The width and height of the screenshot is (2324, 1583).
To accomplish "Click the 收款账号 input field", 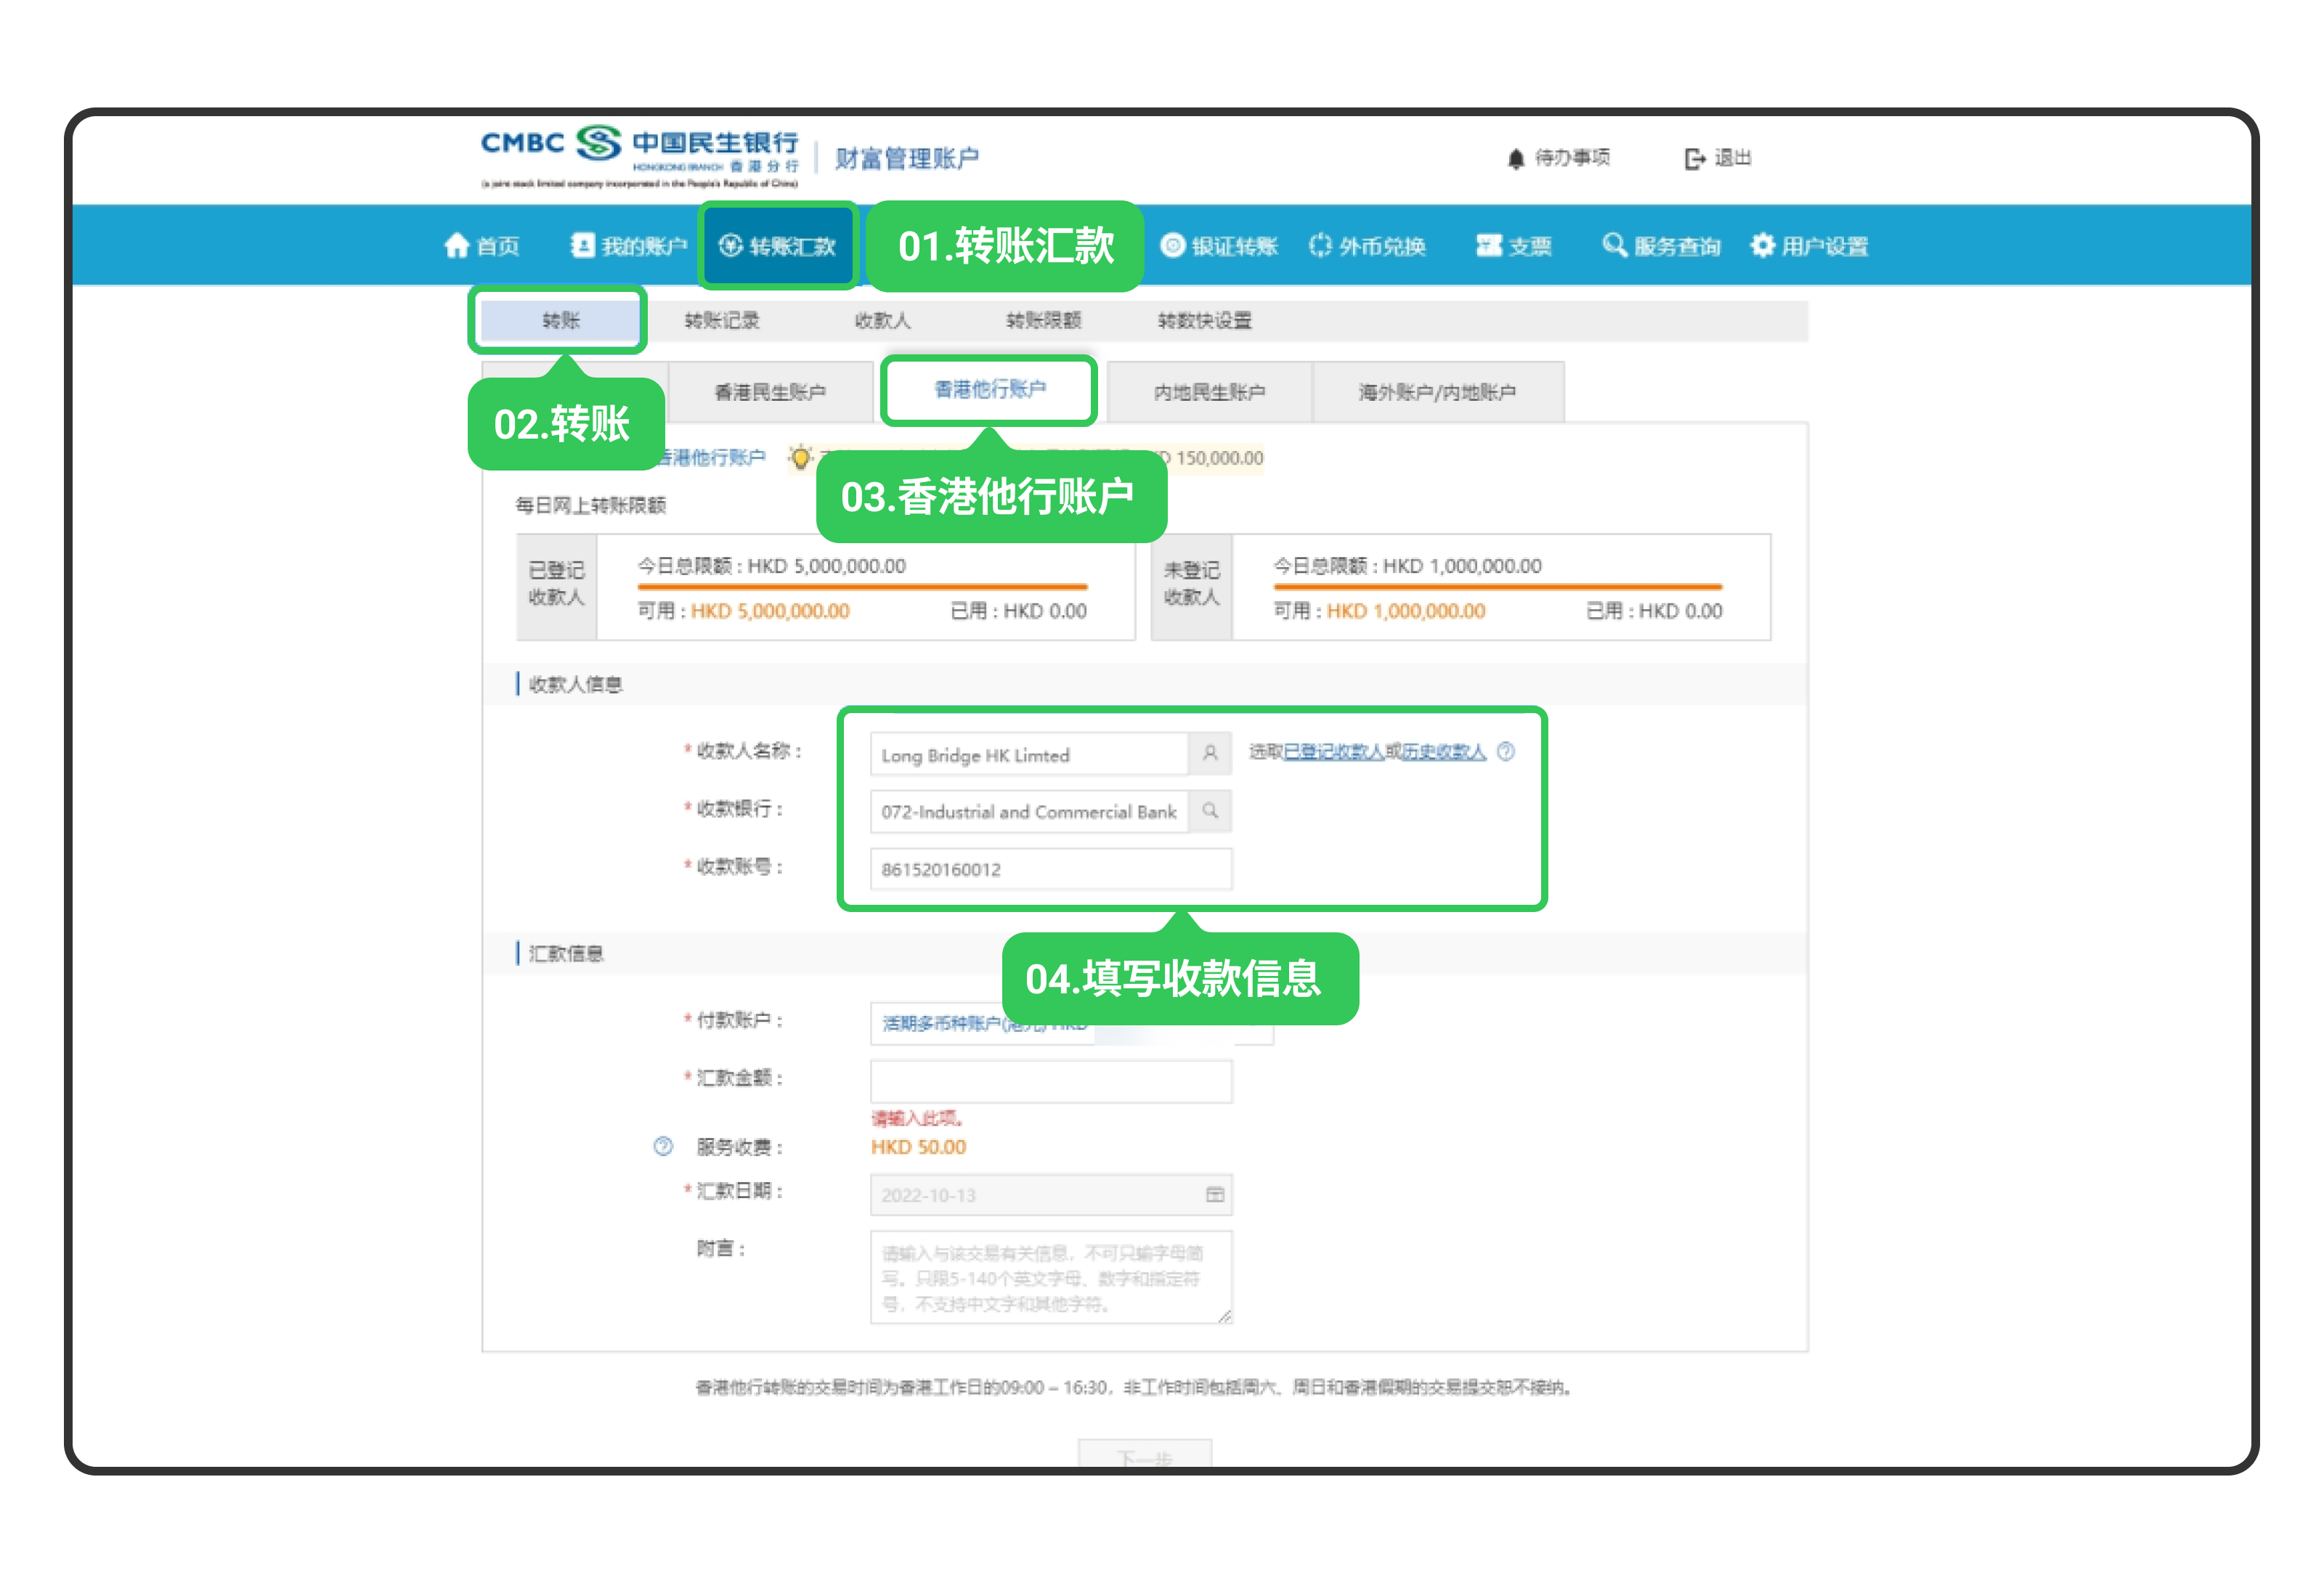I will coord(1050,869).
